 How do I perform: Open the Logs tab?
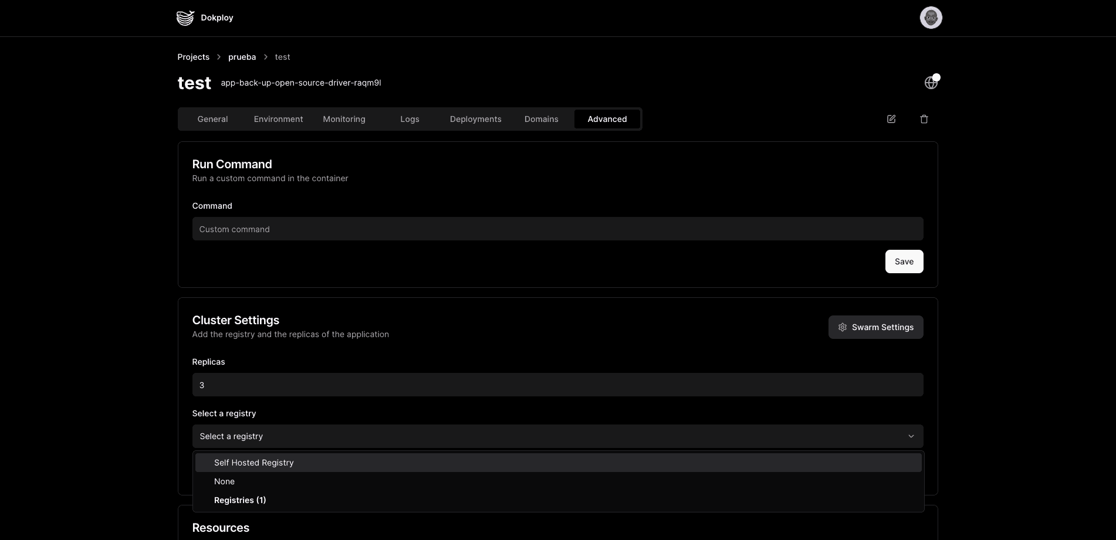(x=410, y=119)
